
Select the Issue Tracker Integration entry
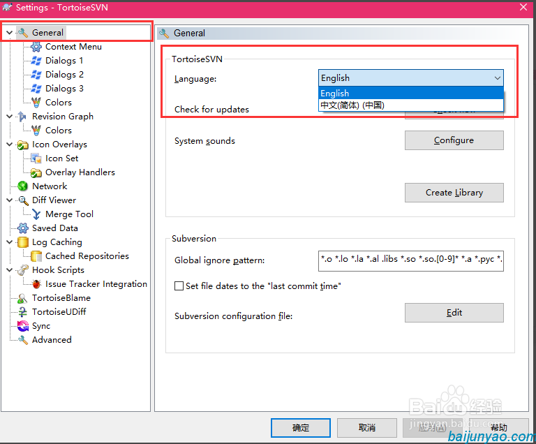coord(96,284)
